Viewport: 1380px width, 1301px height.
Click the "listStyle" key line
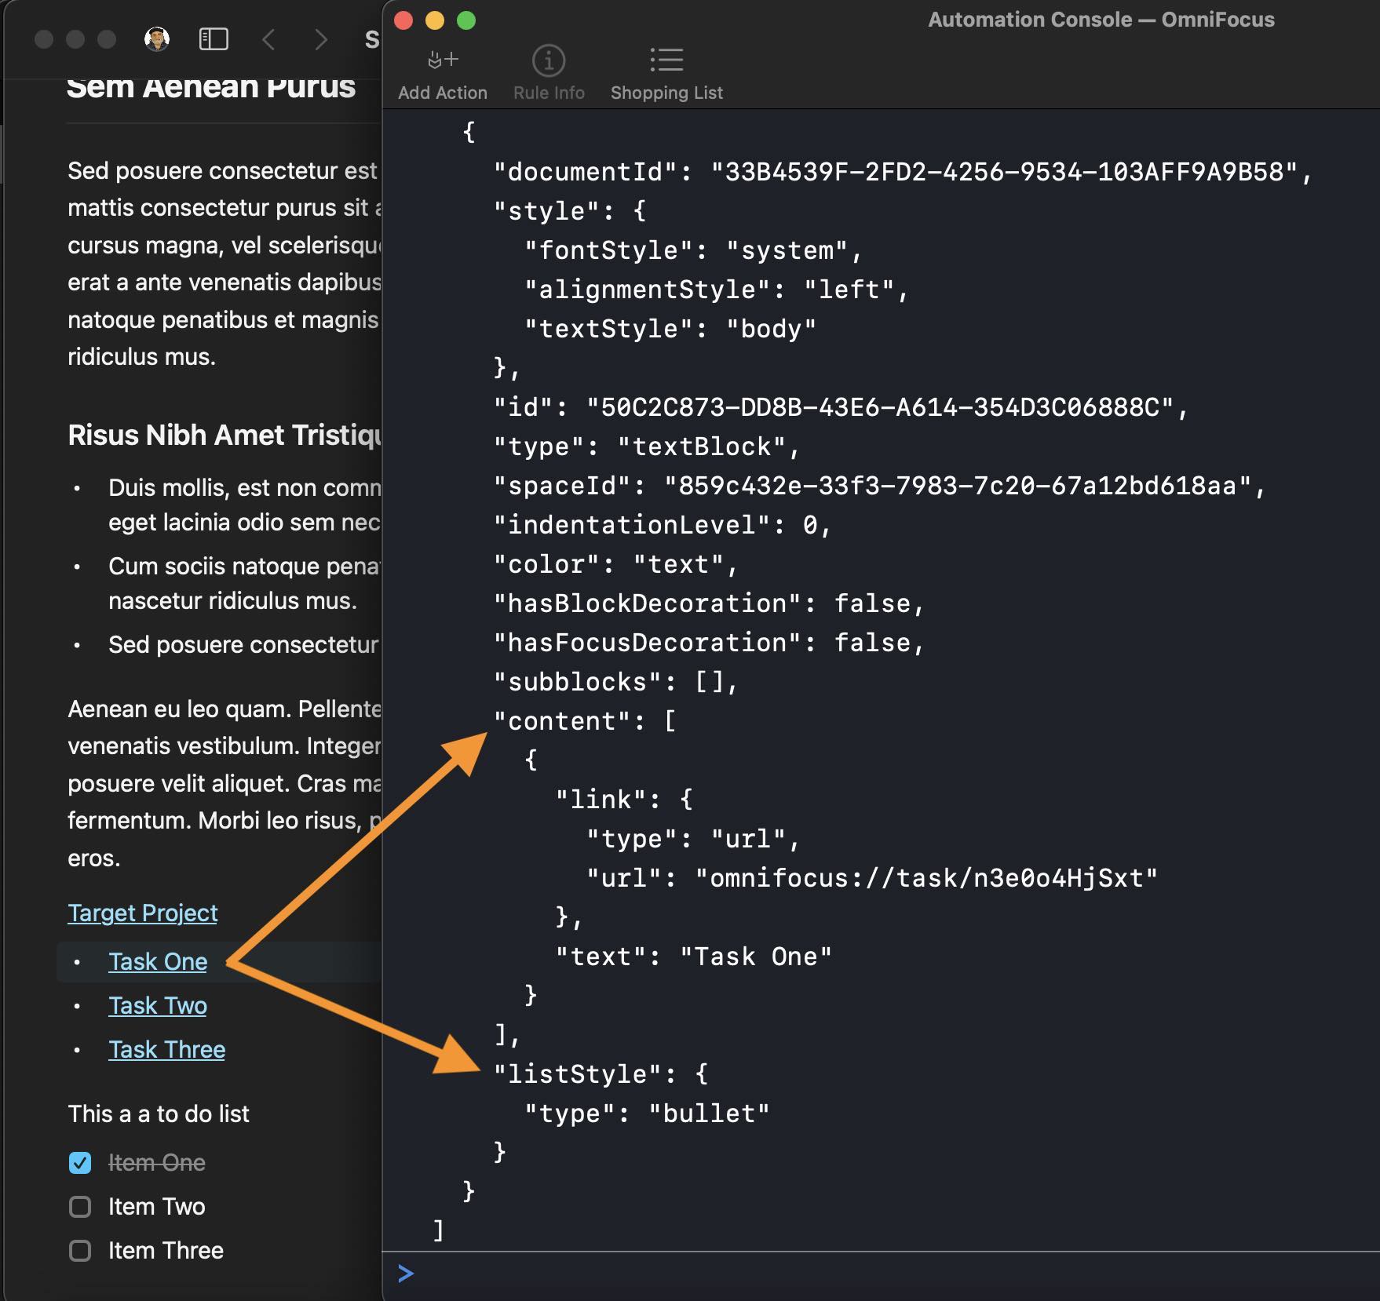(601, 1074)
